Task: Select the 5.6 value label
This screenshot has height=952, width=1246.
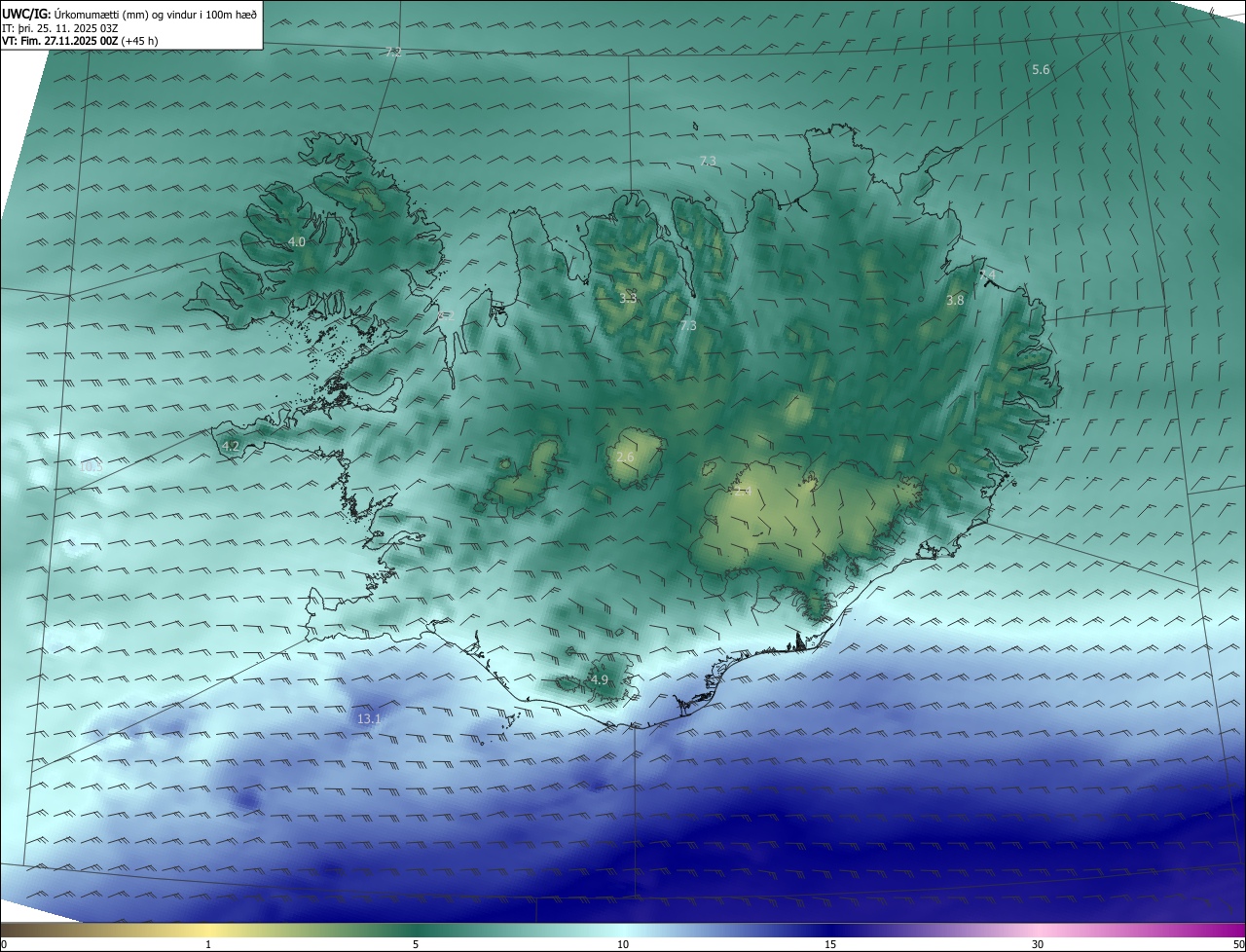Action: [1041, 69]
